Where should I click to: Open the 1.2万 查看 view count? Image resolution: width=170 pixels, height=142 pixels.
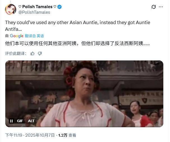[x=67, y=135]
